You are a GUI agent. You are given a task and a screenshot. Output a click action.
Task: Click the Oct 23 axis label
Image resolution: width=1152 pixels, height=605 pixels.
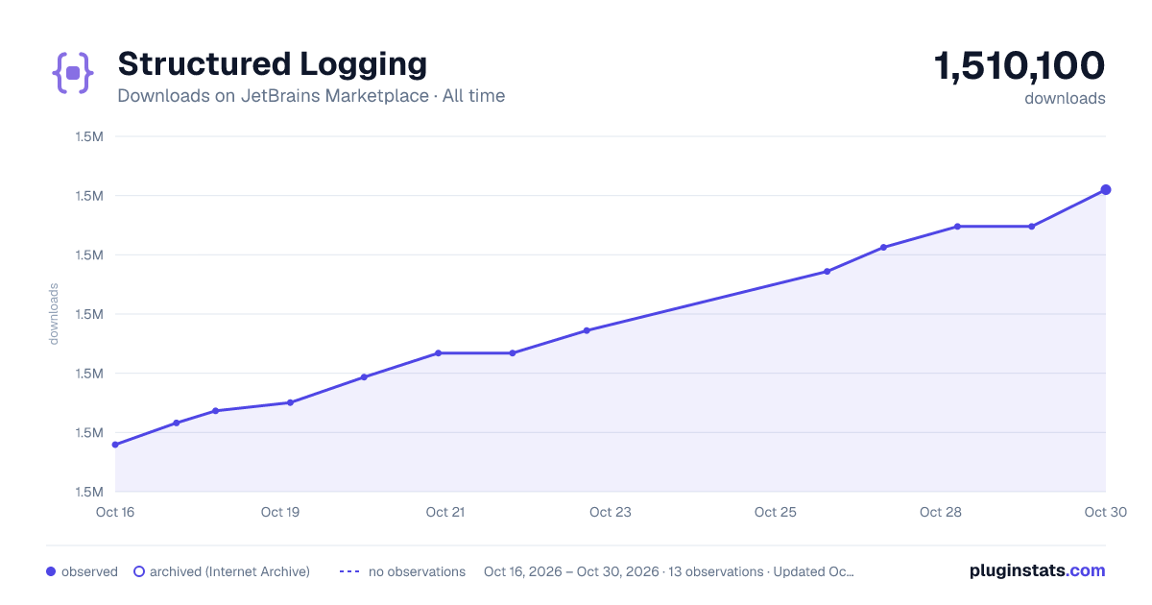point(611,512)
